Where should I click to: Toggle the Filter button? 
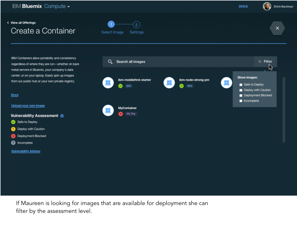[265, 62]
